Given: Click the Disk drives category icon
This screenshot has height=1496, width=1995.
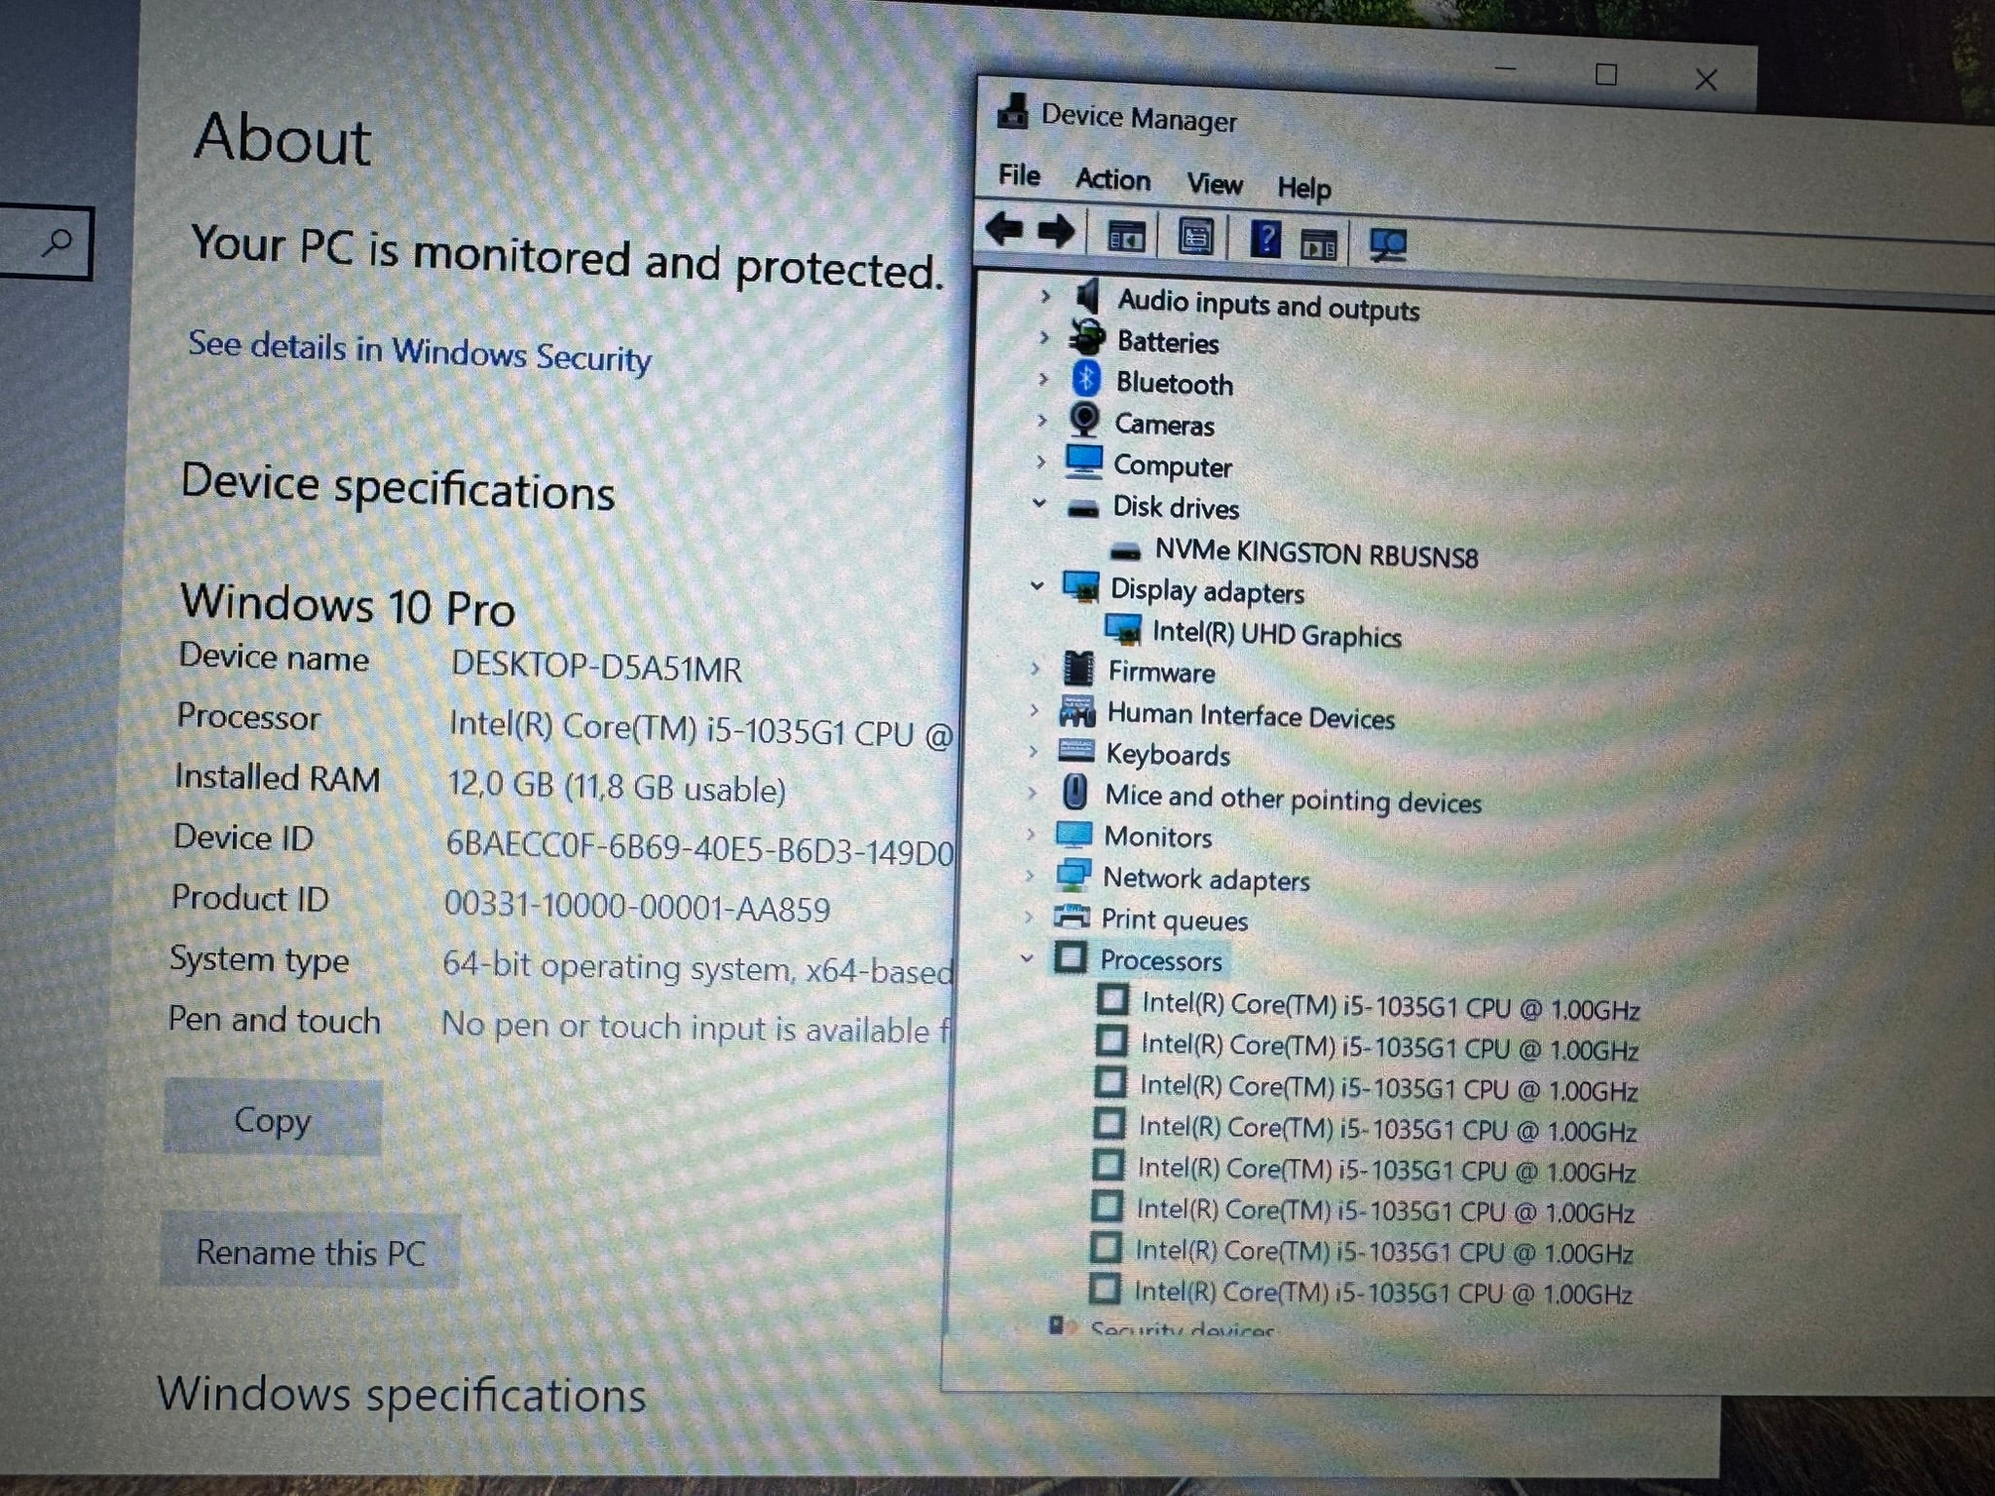Looking at the screenshot, I should 1082,507.
